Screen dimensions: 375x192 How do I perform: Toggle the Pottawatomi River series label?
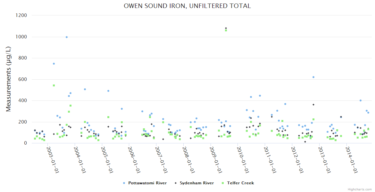click(147, 183)
